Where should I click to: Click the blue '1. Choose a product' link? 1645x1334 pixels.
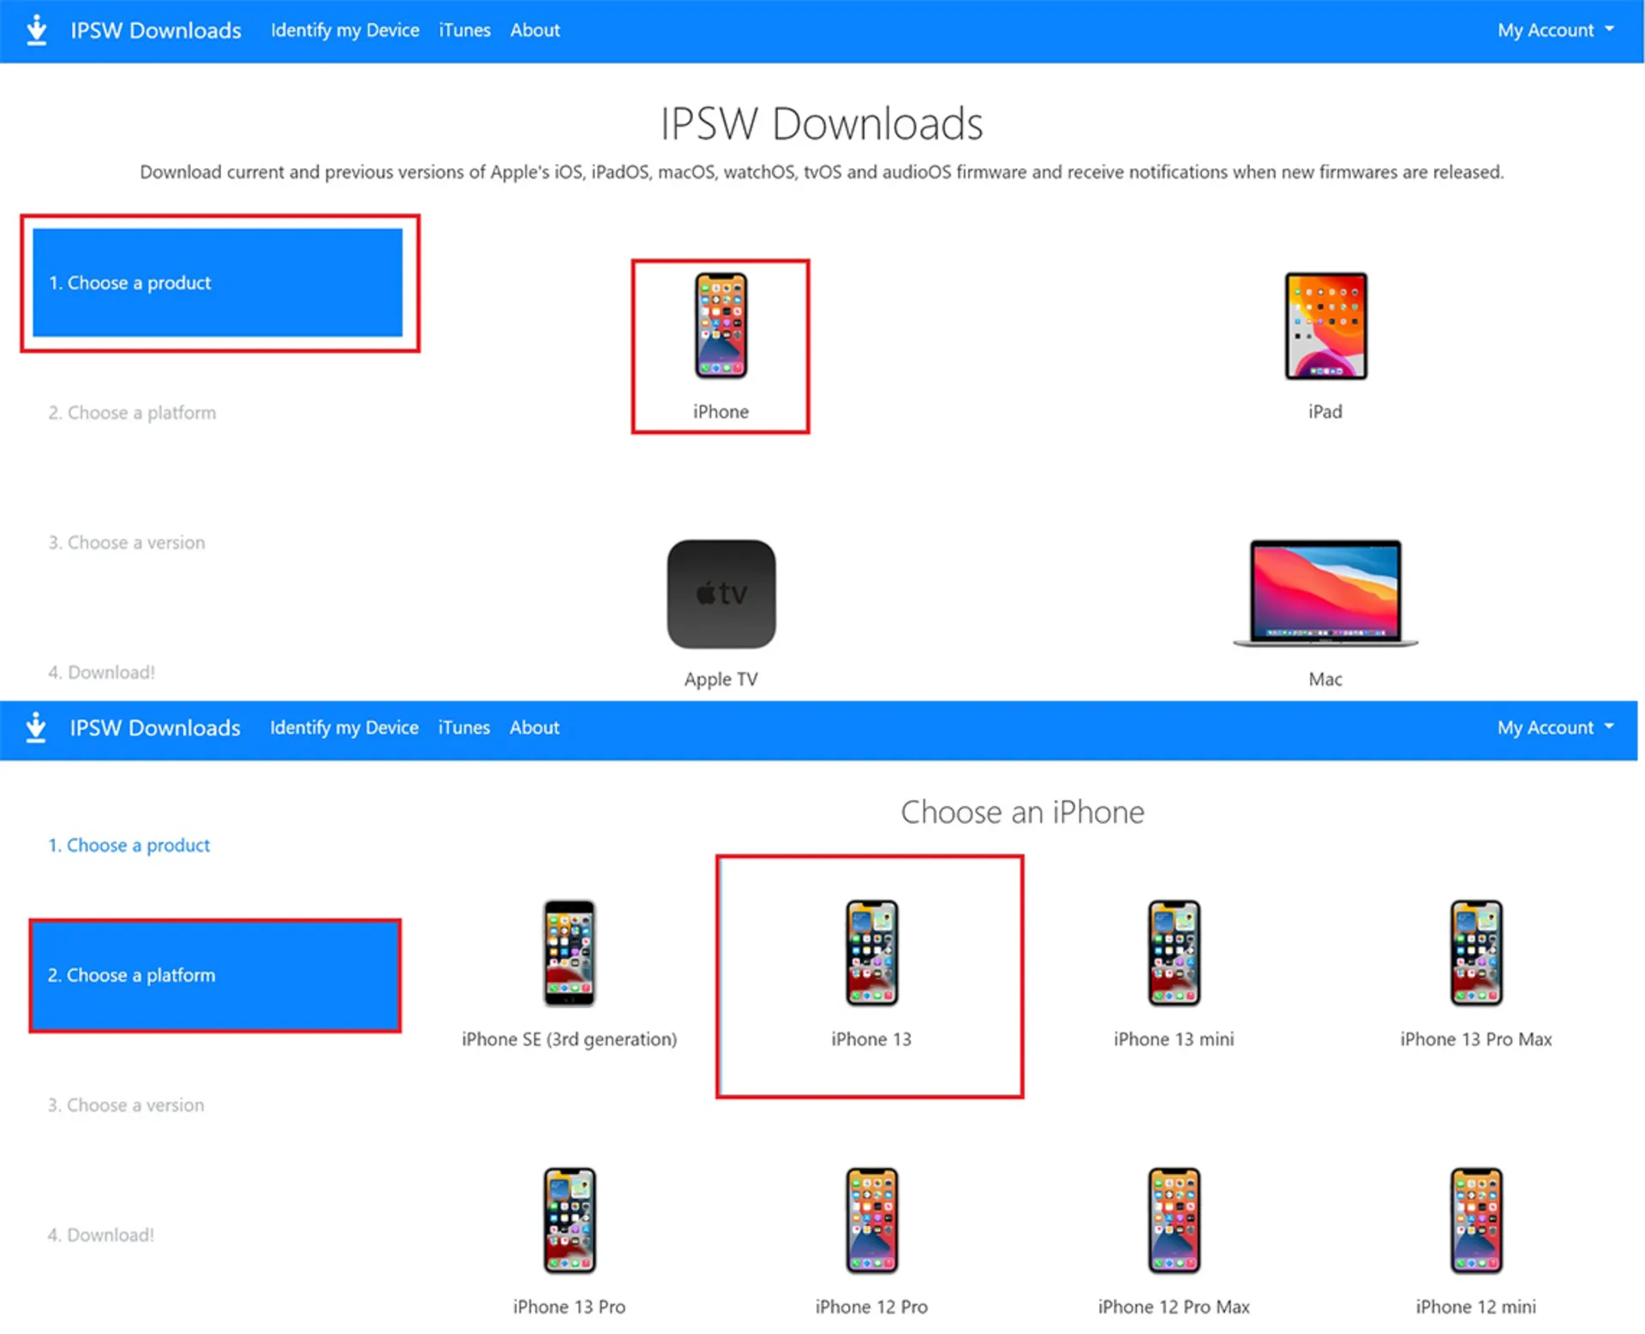129,845
